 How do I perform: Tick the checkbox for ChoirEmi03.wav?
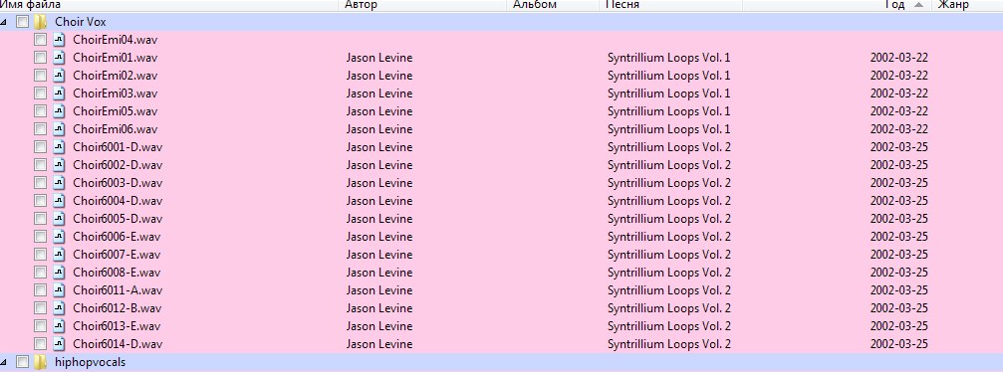pyautogui.click(x=40, y=93)
